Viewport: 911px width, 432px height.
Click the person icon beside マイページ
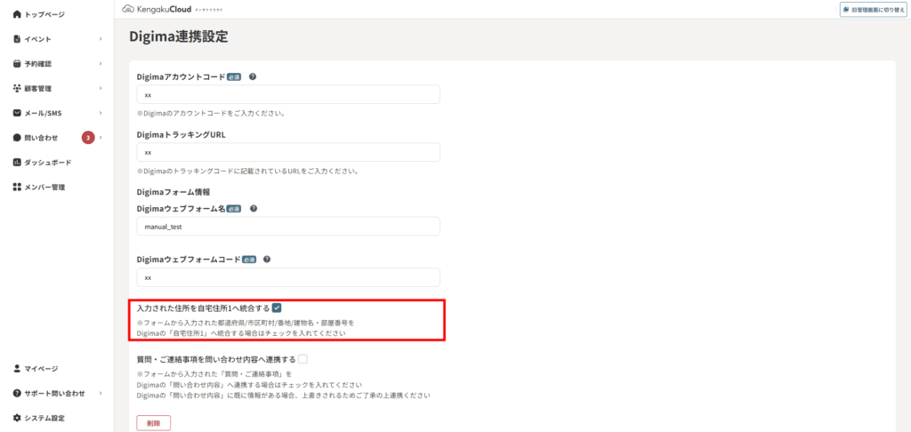pos(17,368)
